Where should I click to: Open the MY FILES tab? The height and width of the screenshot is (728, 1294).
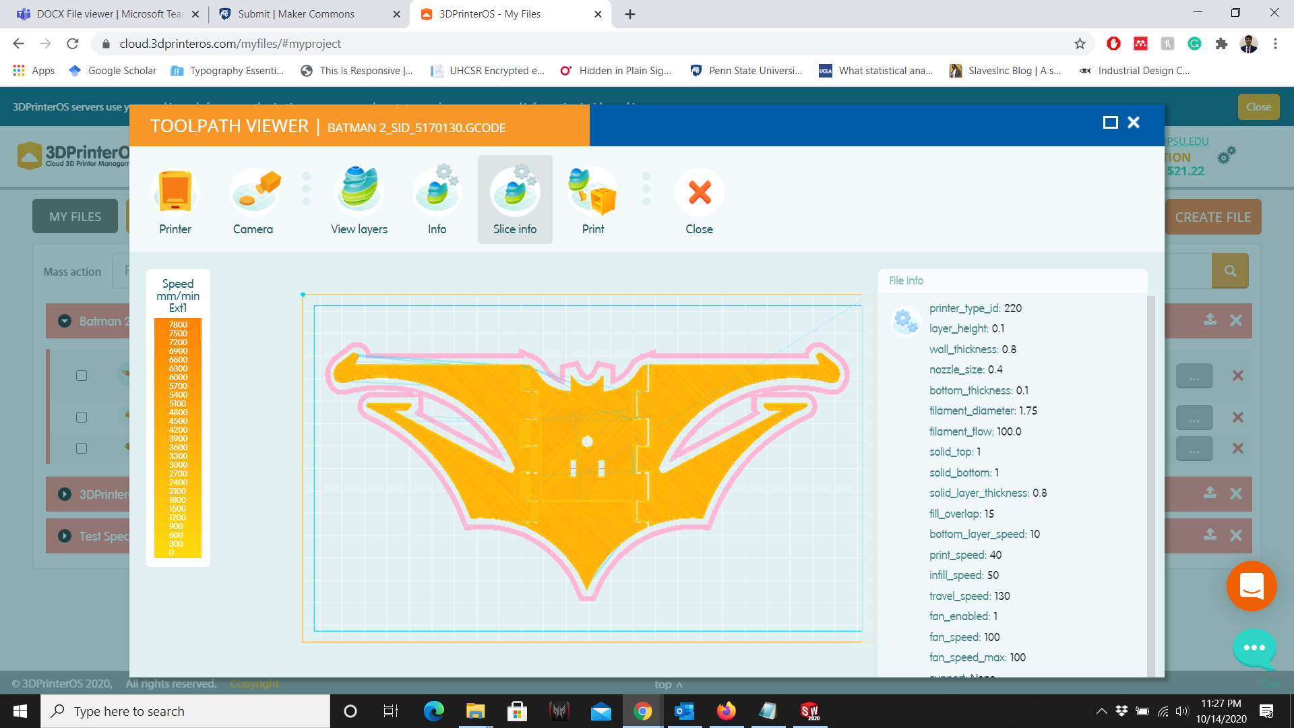tap(75, 216)
